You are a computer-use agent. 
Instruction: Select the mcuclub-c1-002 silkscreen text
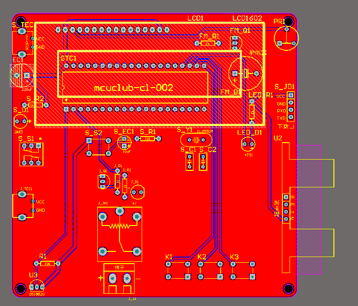[x=134, y=88]
